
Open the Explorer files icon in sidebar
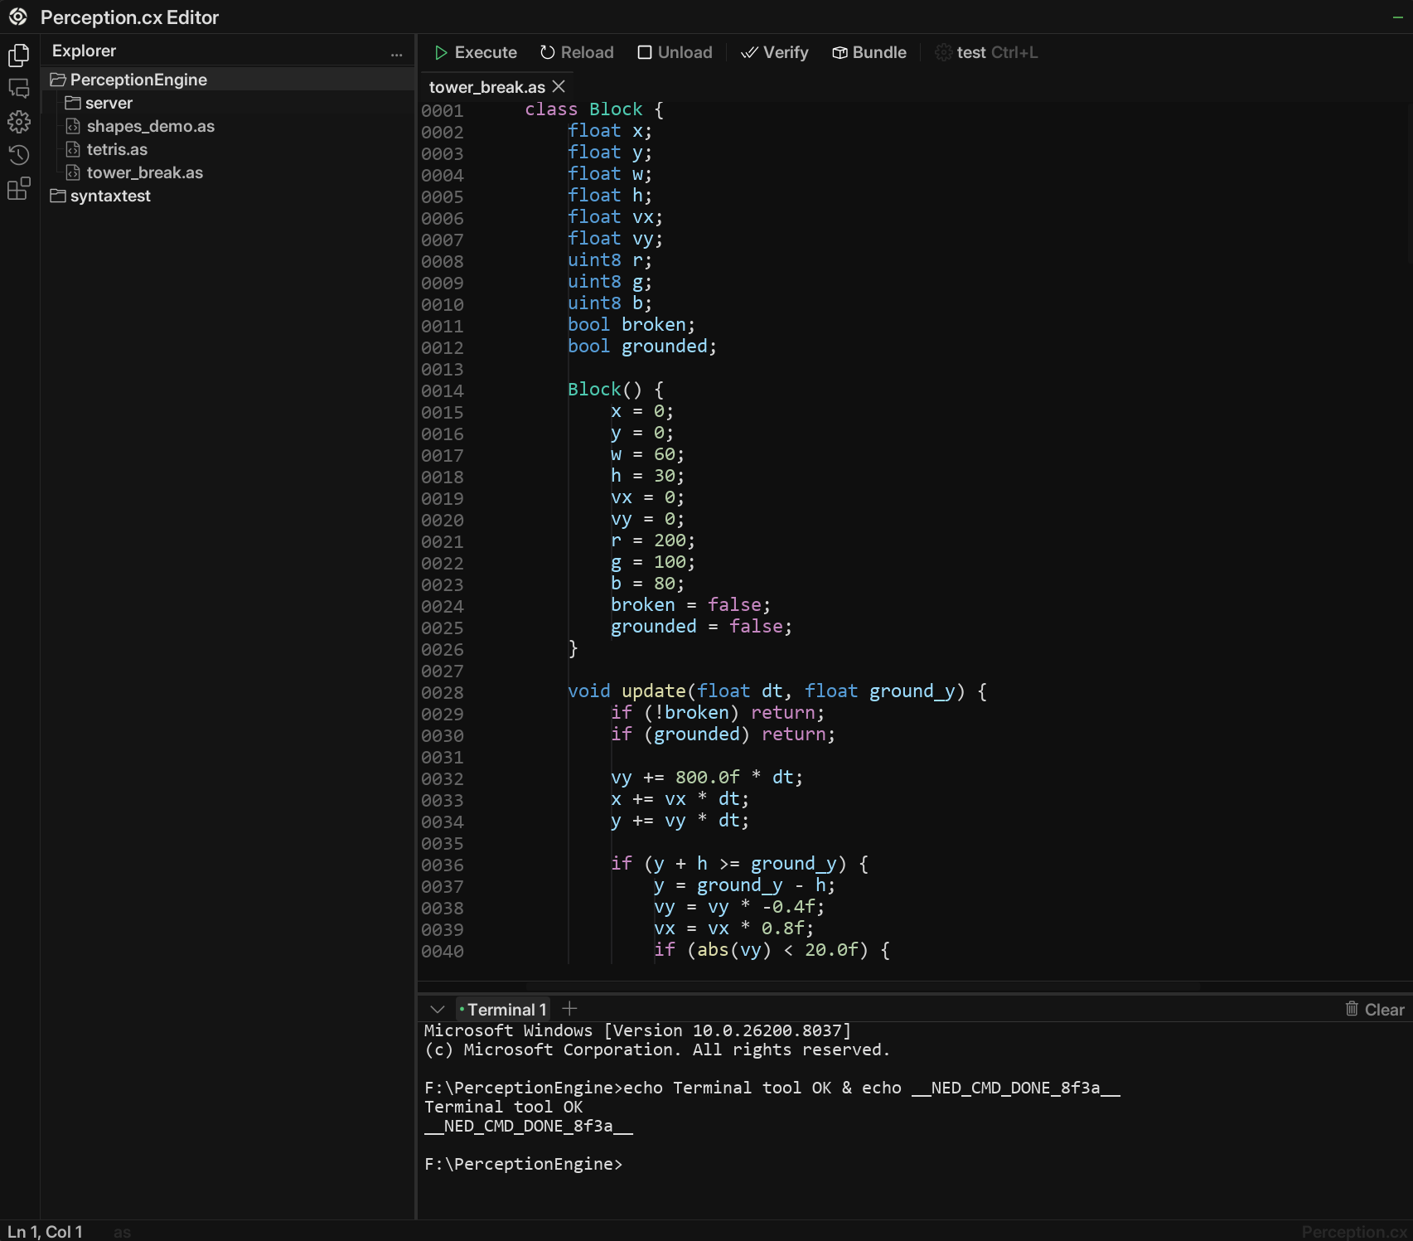pos(18,55)
